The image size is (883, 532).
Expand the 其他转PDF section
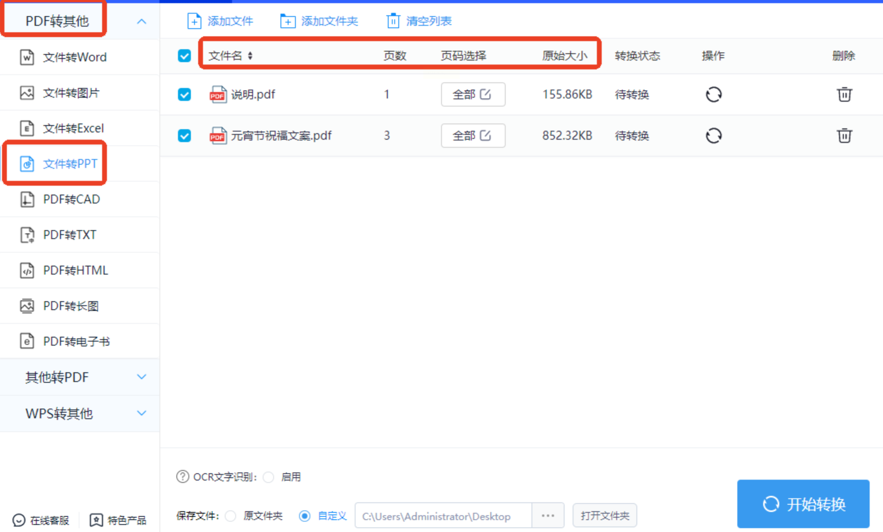point(141,377)
